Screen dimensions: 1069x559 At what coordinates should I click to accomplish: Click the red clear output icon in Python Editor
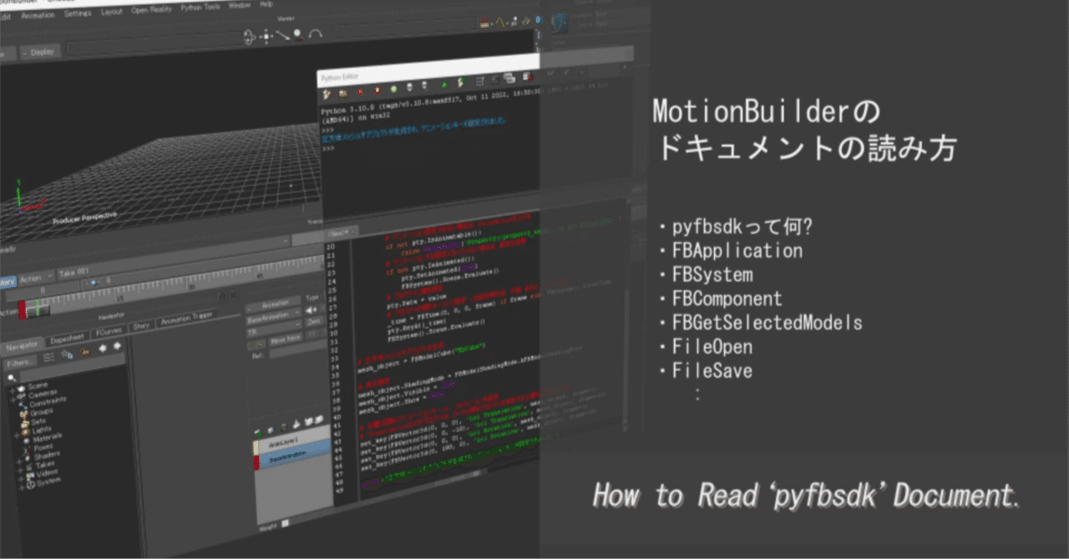360,91
